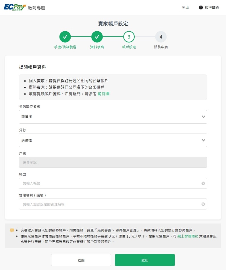Click the help question mark icon
This screenshot has width=226, height=270.
tap(201, 8)
